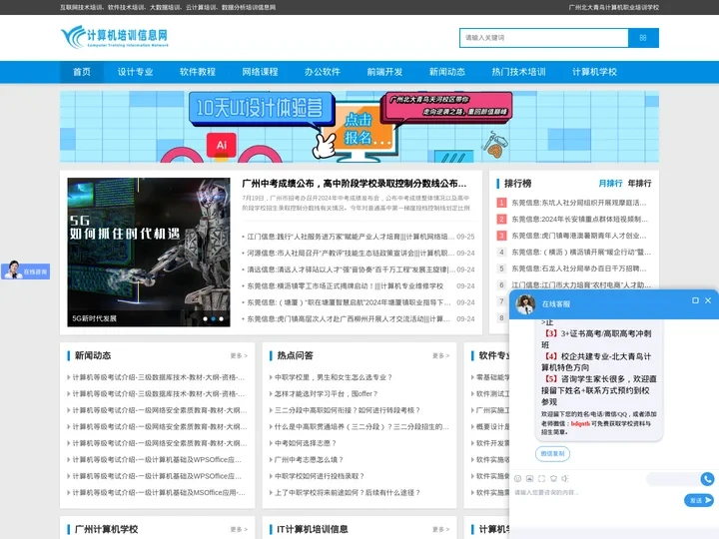The height and width of the screenshot is (539, 719).
Task: Open news 江门信息:践行"人社服务进万家"
Action: click(x=351, y=237)
